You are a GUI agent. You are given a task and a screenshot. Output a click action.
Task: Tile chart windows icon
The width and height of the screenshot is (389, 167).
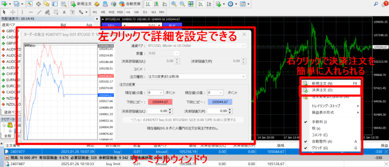coord(191,4)
